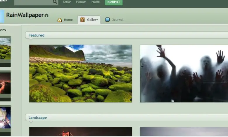Viewport: 228px width, 137px height.
Task: Open the Featured folder heading
Action: pos(36,35)
